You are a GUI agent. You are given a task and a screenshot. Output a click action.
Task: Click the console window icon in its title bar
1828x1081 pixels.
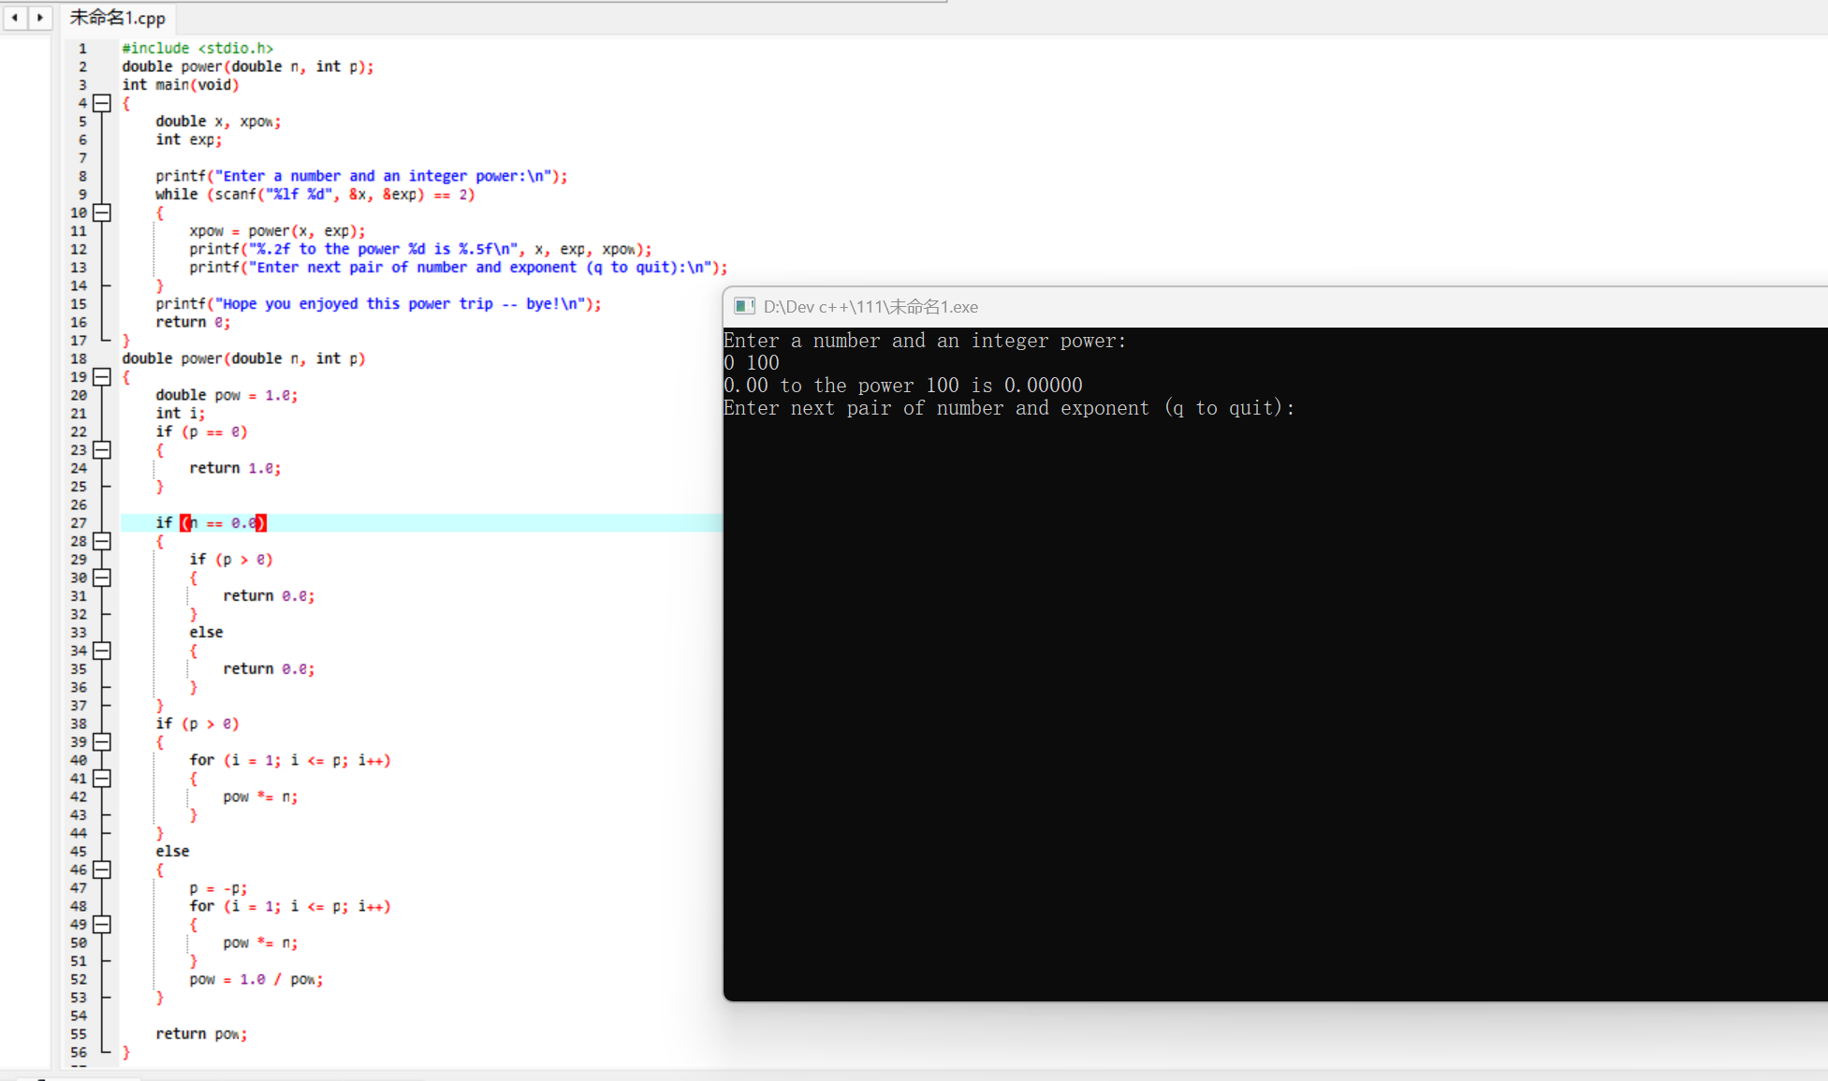[744, 306]
